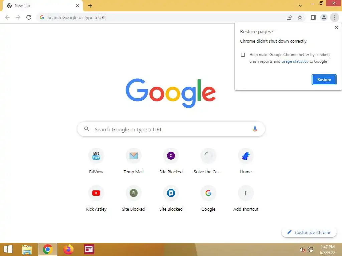Click the Restore button
The width and height of the screenshot is (342, 256).
[324, 80]
